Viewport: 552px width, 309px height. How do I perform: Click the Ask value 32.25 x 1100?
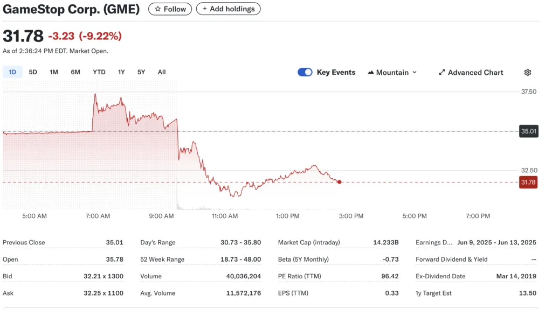(x=103, y=293)
